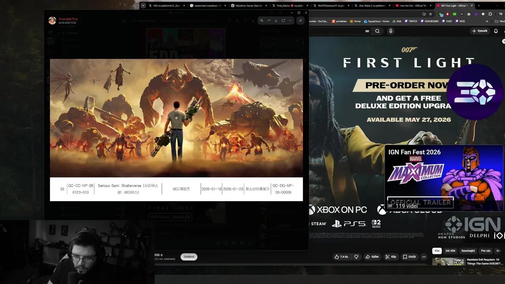505x284 pixels.
Task: Select the Pro vás filter chip
Action: [486, 251]
